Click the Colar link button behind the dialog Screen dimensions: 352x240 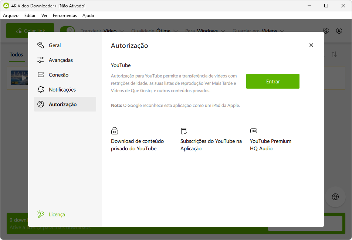pyautogui.click(x=30, y=28)
